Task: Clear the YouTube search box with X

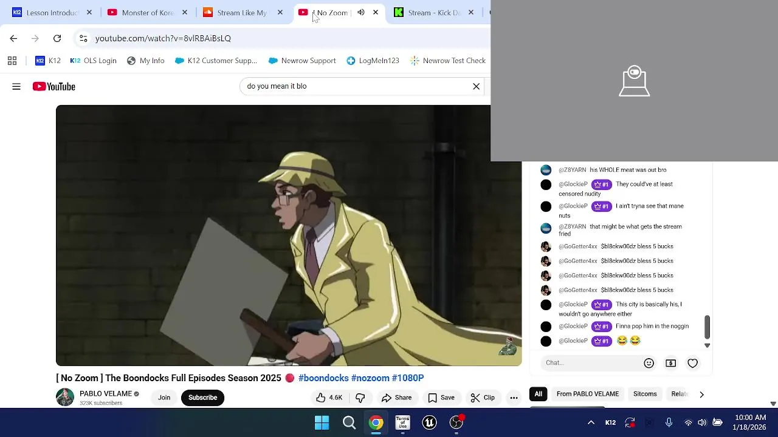Action: (477, 86)
